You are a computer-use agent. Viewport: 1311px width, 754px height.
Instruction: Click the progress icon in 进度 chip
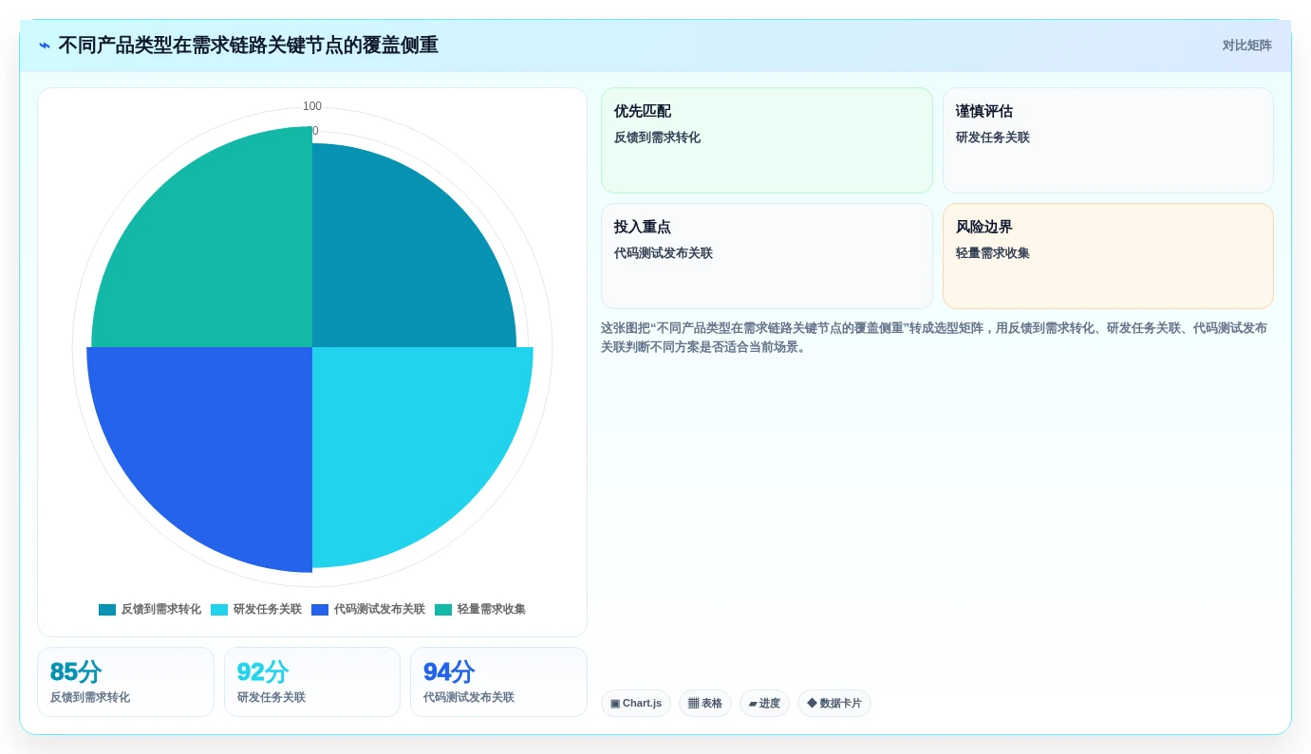pos(753,704)
